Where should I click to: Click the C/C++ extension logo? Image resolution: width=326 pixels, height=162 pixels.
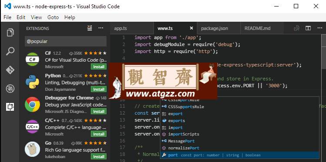click(32, 126)
